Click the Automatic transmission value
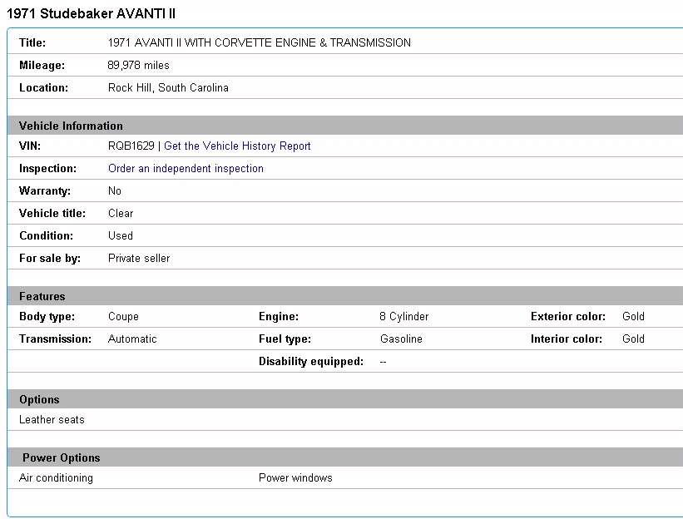Screen dimensions: 683x519 click(x=132, y=339)
